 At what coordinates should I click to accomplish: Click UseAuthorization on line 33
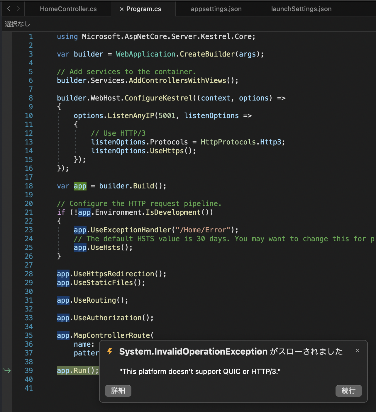pyautogui.click(x=107, y=318)
